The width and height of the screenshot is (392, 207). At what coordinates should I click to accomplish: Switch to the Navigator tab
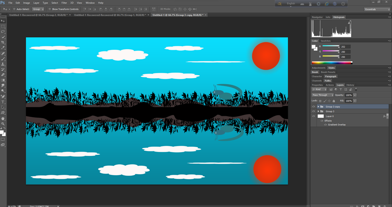tap(317, 17)
